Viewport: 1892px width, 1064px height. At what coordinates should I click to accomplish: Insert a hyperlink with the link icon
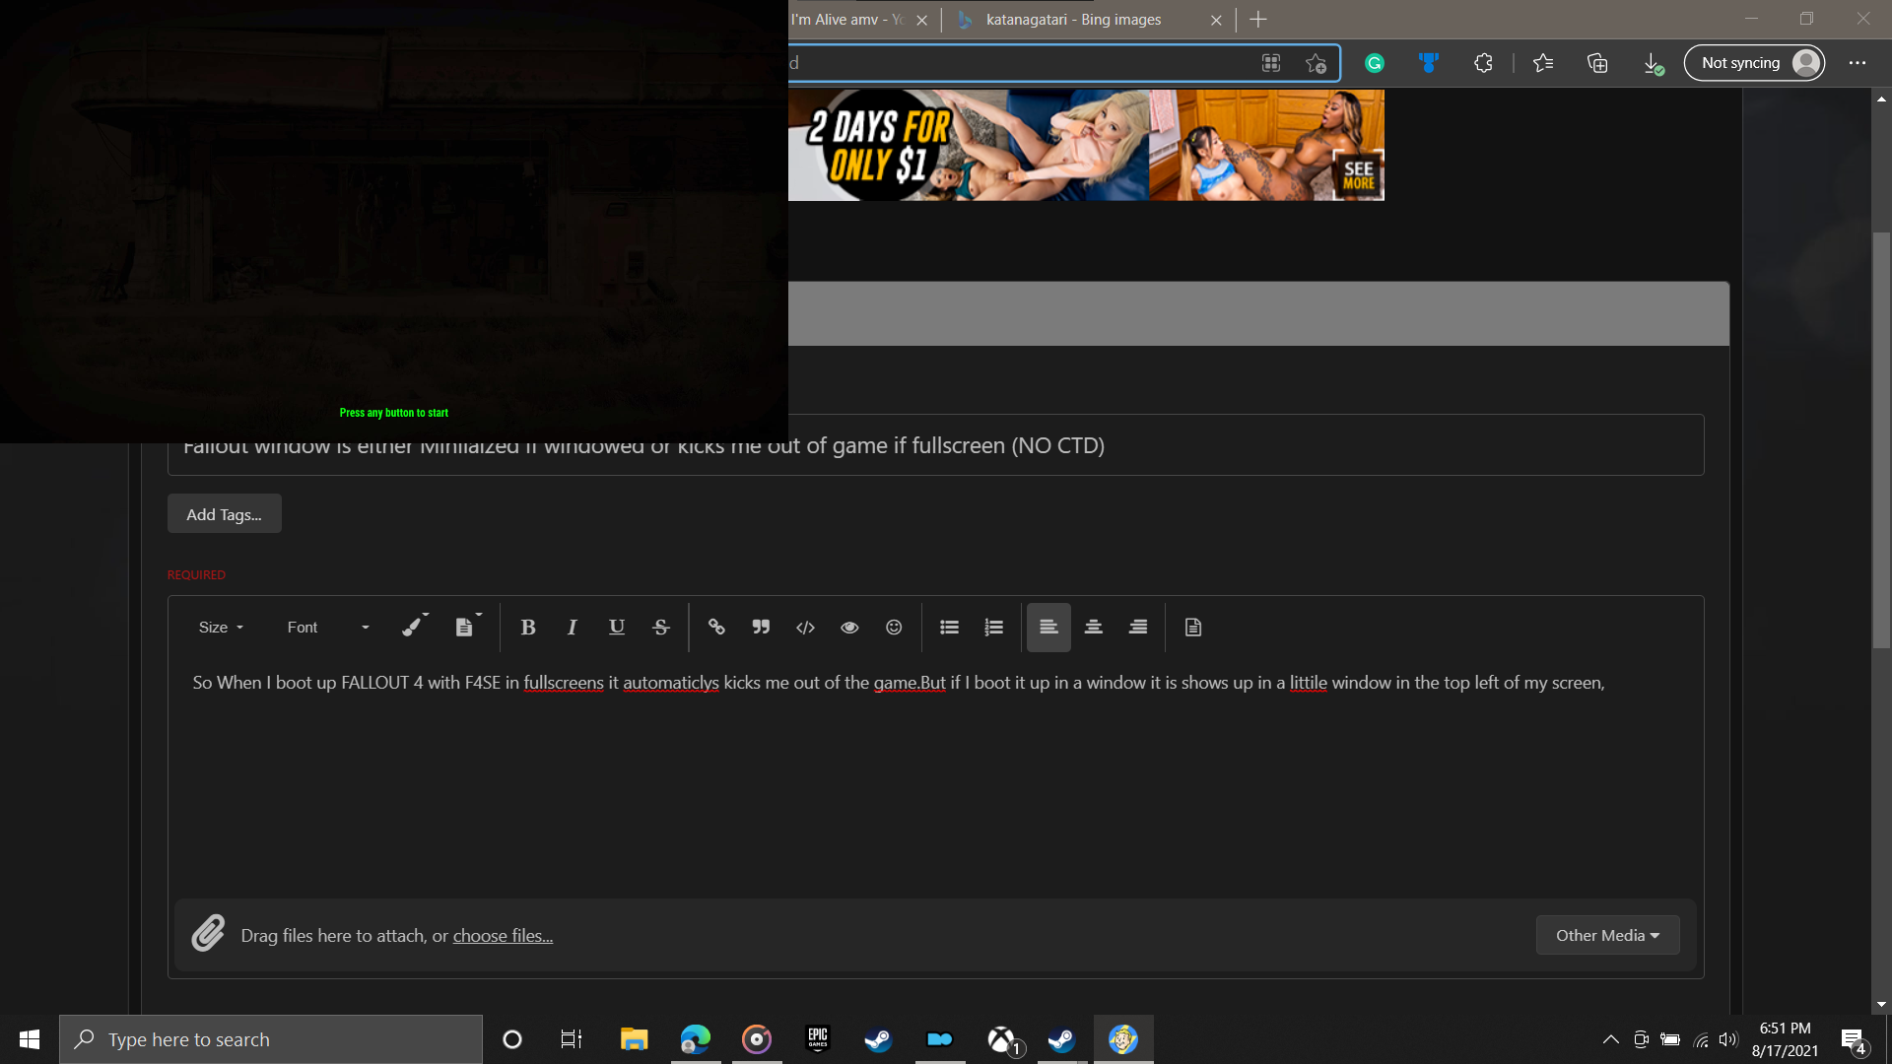pos(716,628)
